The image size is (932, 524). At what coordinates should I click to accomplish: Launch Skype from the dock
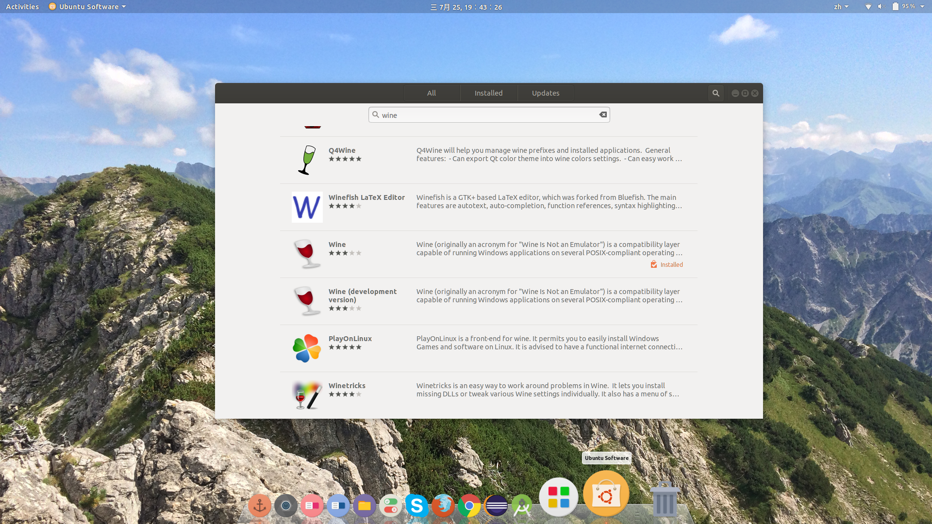(417, 506)
